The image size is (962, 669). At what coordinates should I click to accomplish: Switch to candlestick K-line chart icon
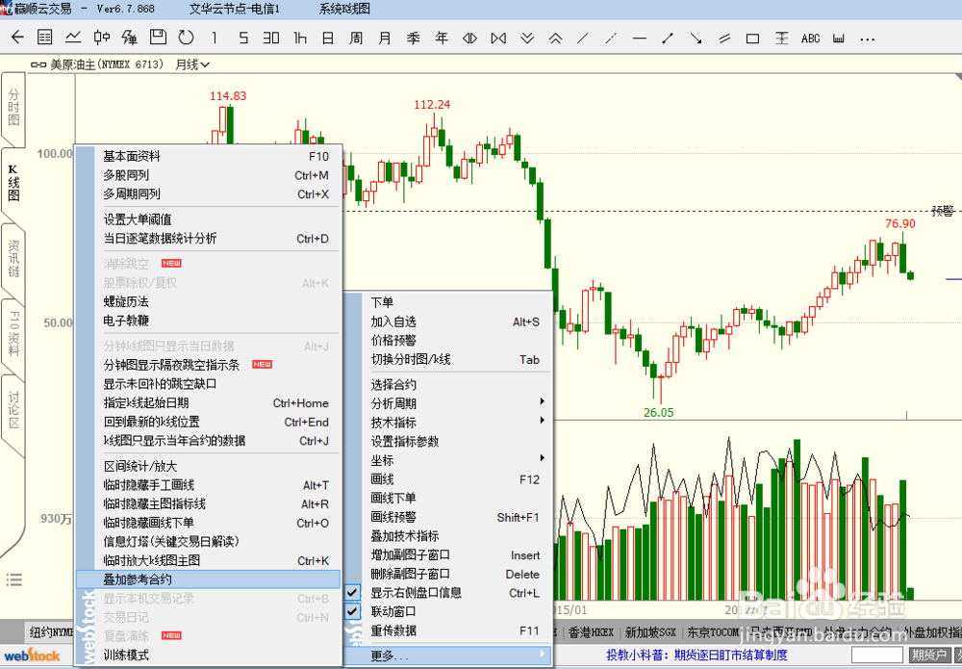coord(102,38)
